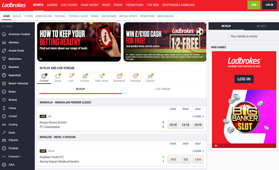Switch to the In-Play tab

click(80, 89)
